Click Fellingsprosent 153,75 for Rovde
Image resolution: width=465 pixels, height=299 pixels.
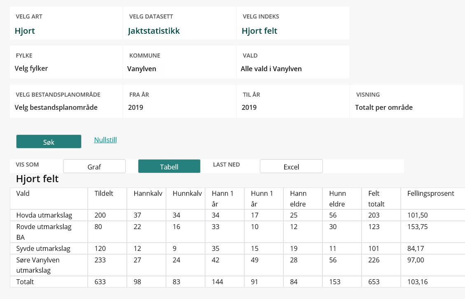point(418,227)
